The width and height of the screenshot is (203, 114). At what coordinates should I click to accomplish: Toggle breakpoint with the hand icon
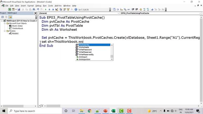pyautogui.click(x=141, y=9)
